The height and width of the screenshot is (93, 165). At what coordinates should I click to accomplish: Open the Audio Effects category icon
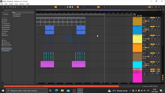point(3,26)
